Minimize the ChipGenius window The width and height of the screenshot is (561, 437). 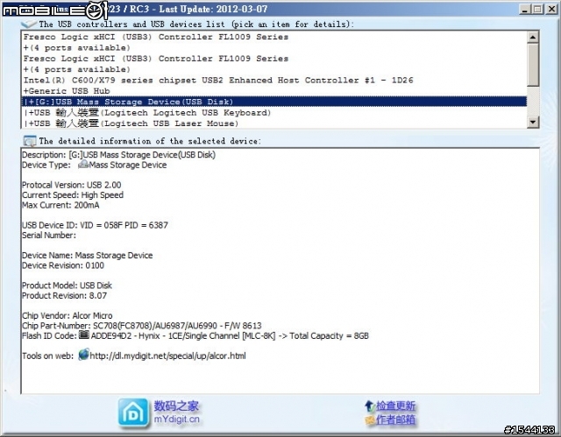pos(524,9)
